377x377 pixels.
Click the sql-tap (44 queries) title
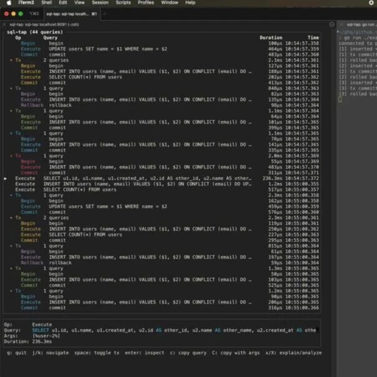(x=35, y=32)
